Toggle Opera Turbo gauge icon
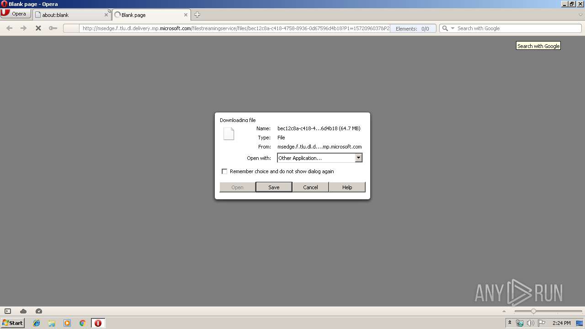Image resolution: width=585 pixels, height=329 pixels. pyautogui.click(x=39, y=311)
